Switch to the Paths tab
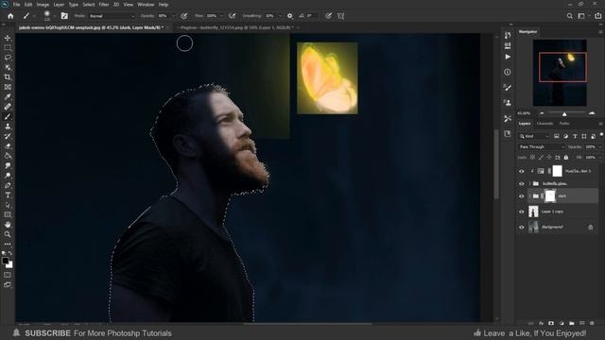This screenshot has height=340, width=605. click(x=564, y=124)
